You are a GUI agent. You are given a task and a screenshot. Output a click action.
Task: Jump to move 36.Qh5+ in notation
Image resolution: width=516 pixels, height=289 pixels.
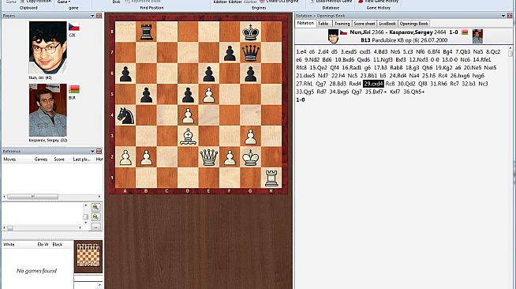click(x=414, y=92)
